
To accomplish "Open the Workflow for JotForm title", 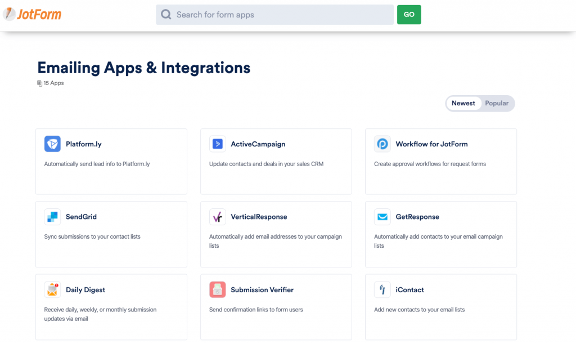I will click(x=431, y=144).
